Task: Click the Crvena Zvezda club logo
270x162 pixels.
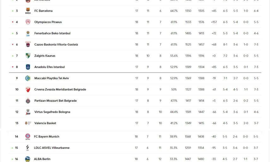Action: [x=28, y=89]
